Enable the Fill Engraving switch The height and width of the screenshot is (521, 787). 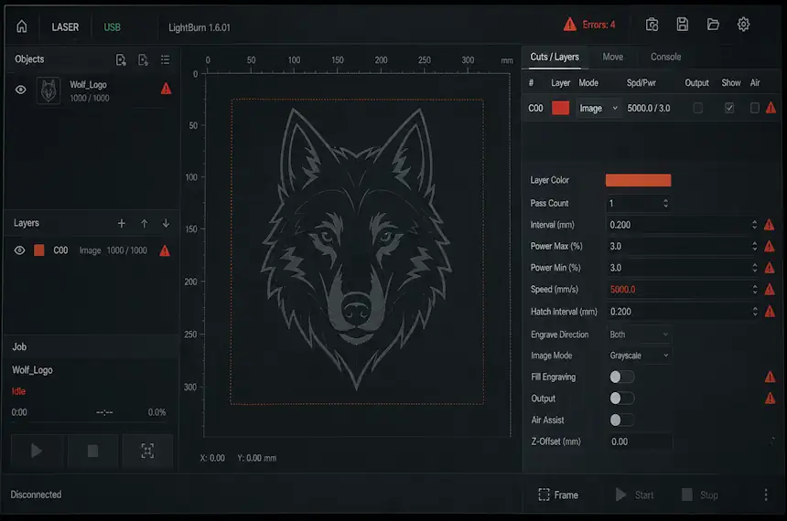click(x=622, y=377)
